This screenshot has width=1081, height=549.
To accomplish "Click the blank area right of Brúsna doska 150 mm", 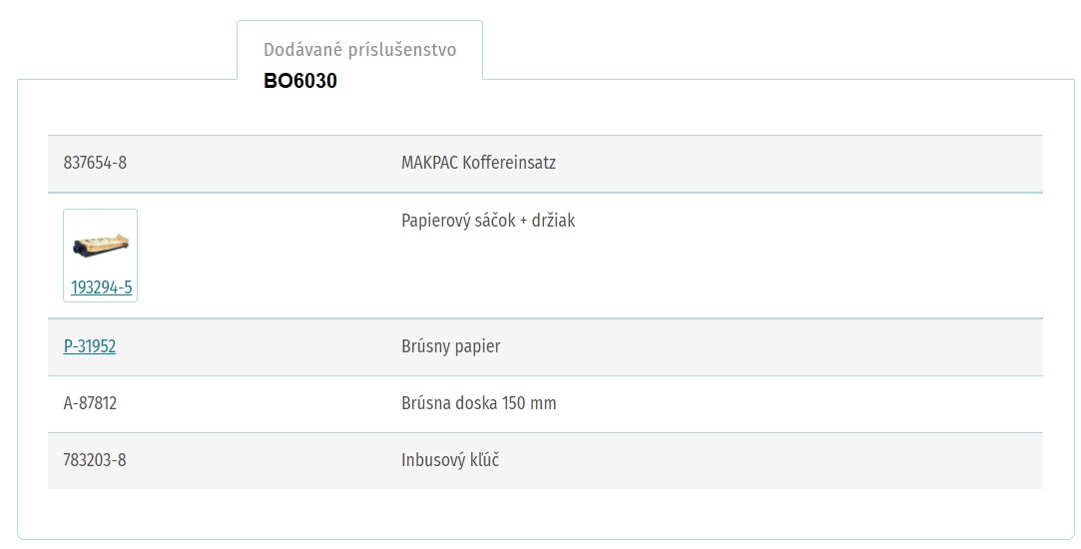I will click(800, 404).
